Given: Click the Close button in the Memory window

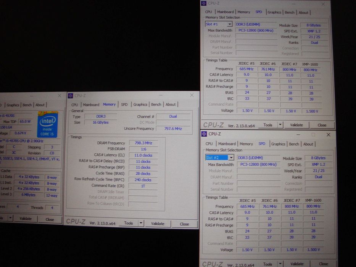Looking at the screenshot, I should 184,224.
